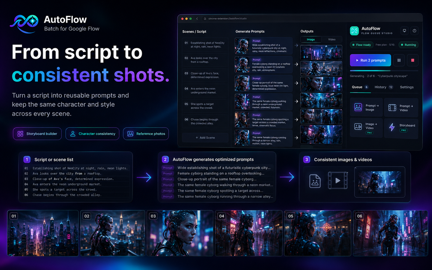Click the 'Scenes / Script' column heading
The image size is (432, 270).
coord(194,31)
